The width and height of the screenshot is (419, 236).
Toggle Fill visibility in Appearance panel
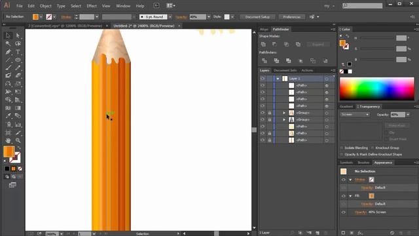[343, 196]
